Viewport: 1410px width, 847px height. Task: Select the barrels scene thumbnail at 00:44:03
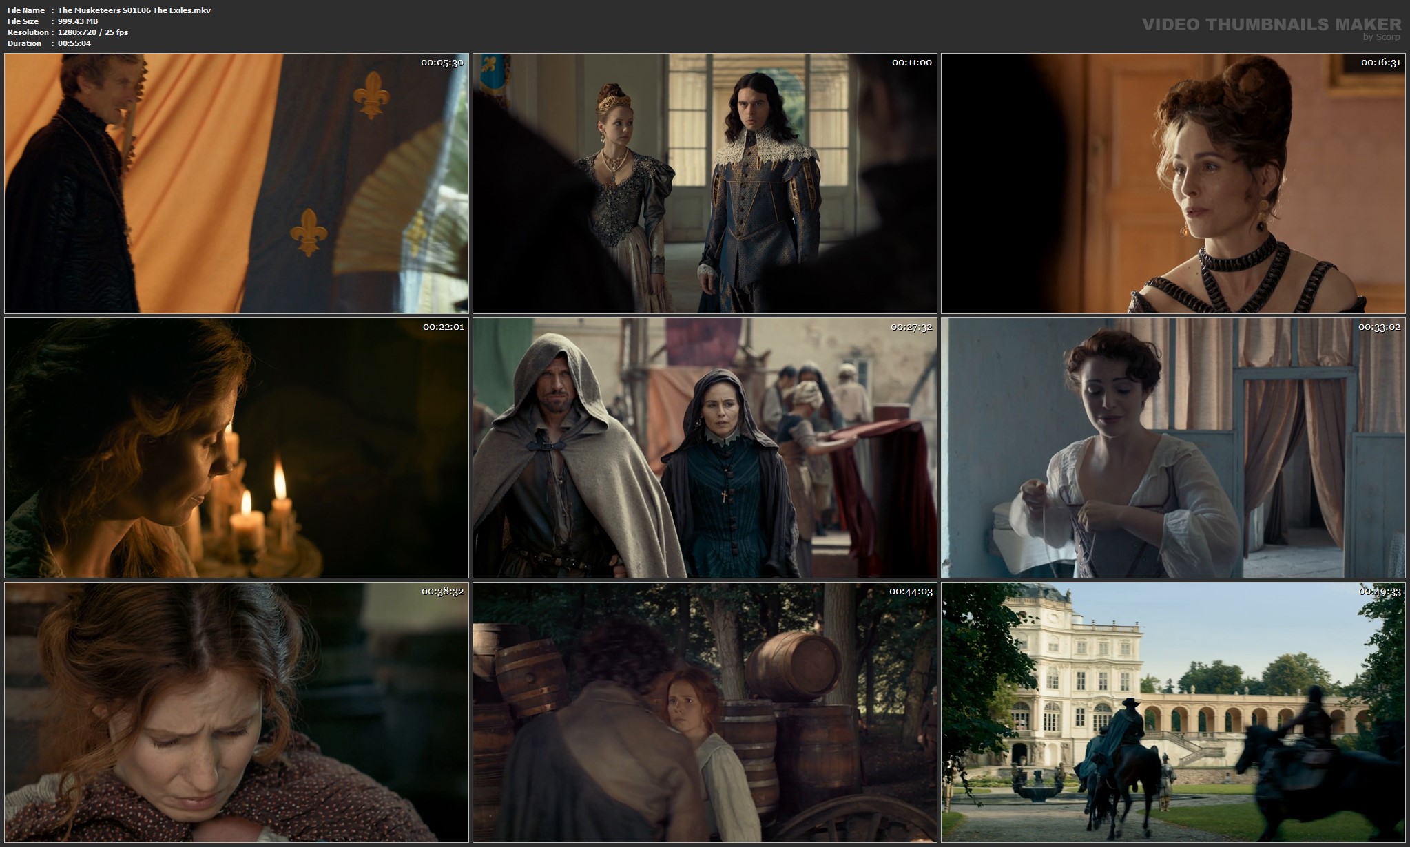click(705, 712)
